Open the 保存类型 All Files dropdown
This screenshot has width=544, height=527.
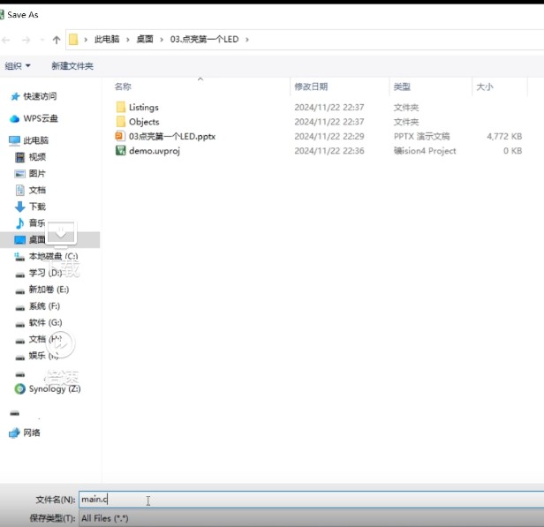click(x=311, y=518)
